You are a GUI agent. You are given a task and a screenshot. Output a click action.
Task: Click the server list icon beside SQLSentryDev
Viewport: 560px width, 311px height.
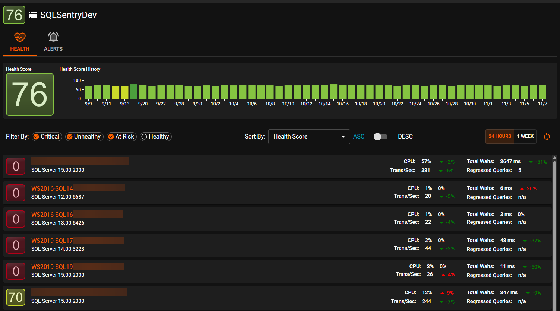pos(33,15)
